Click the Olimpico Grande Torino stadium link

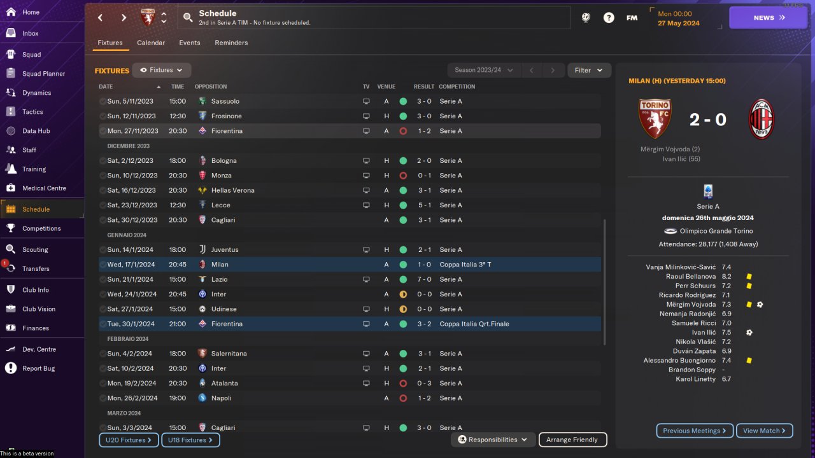(716, 231)
